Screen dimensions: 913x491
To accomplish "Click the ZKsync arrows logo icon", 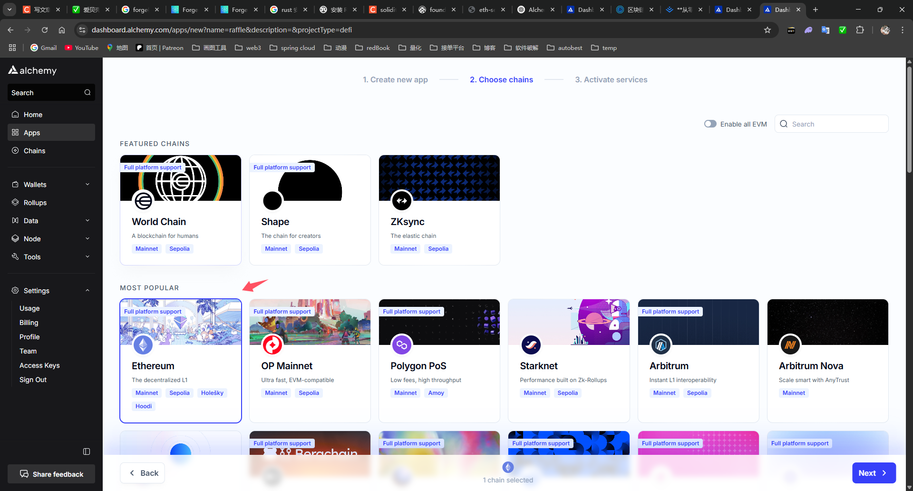I will click(402, 201).
